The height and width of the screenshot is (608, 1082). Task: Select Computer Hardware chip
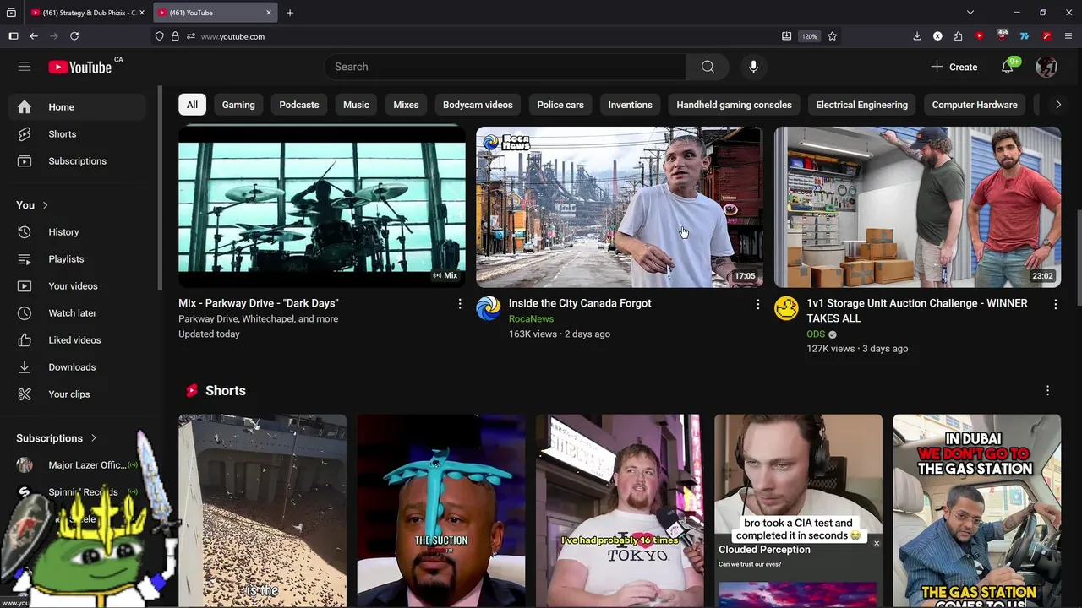[x=975, y=105]
